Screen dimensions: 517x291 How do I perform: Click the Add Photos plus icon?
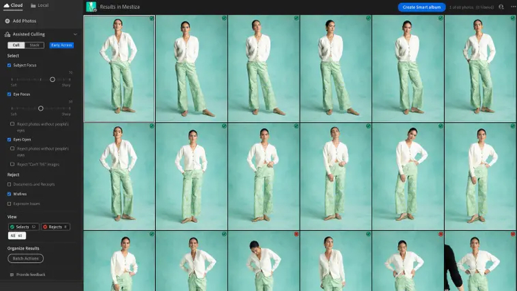pyautogui.click(x=8, y=21)
